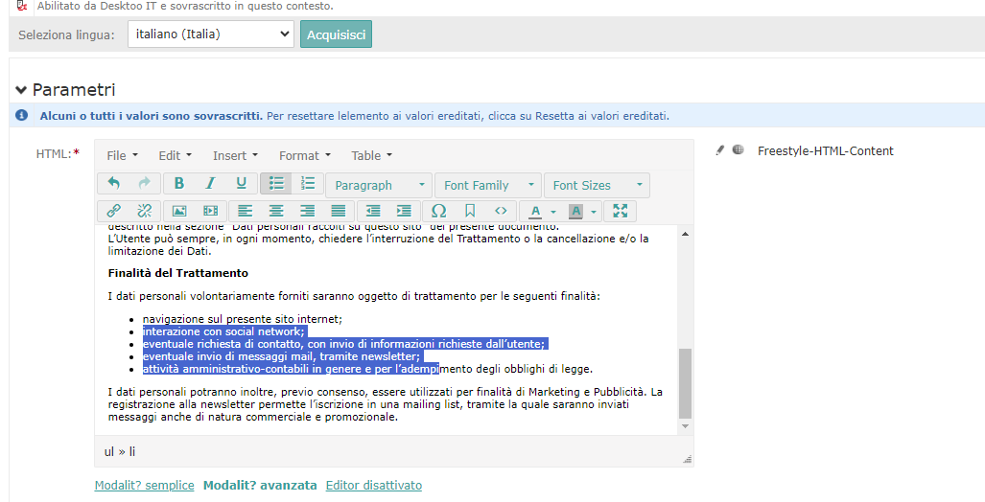Image resolution: width=985 pixels, height=502 pixels.
Task: Open background color dropdown arrow
Action: click(x=594, y=212)
